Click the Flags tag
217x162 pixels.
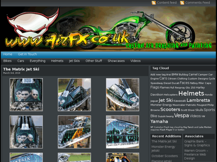[155, 87]
